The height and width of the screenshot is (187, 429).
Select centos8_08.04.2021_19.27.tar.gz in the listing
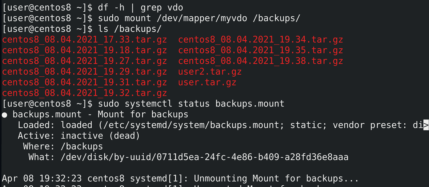[x=85, y=61]
